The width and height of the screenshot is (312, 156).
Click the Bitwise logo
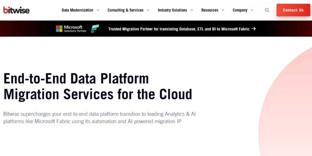click(16, 10)
